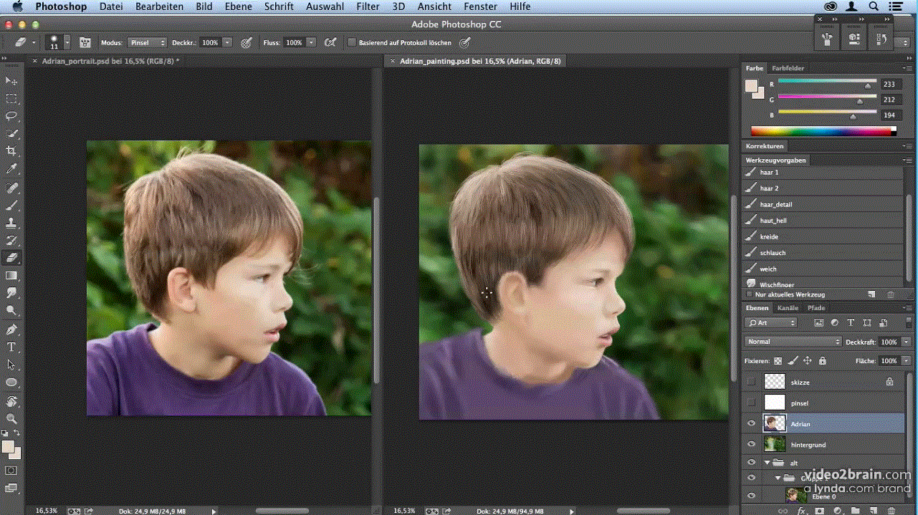Select the Crop tool
The width and height of the screenshot is (918, 515).
coord(11,151)
